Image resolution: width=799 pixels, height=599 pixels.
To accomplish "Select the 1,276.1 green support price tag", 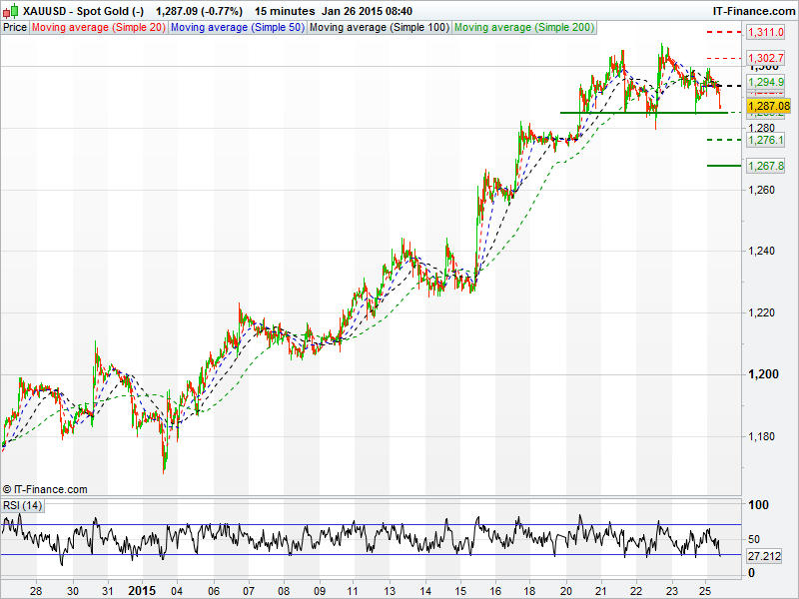I will [765, 141].
